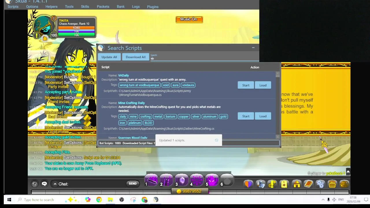Click the aluminum tag
370x208 pixels.
pos(210,116)
